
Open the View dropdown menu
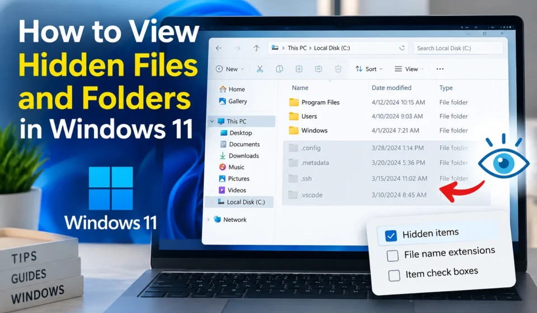(x=409, y=69)
